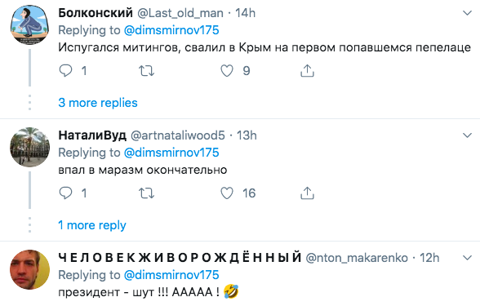Open options chevron on Болконский's tweet
The height and width of the screenshot is (306, 480).
click(x=467, y=13)
